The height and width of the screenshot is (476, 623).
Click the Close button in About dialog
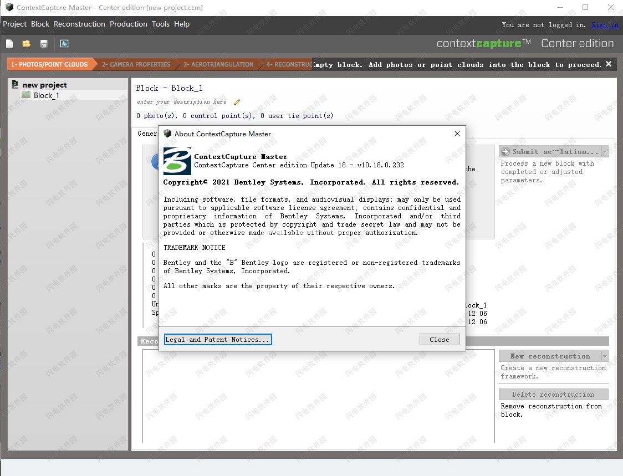440,340
